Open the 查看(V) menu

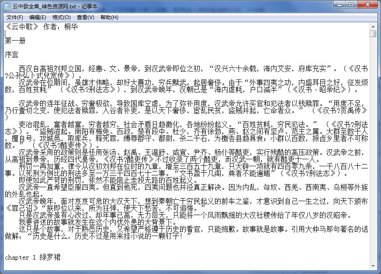tap(85, 17)
